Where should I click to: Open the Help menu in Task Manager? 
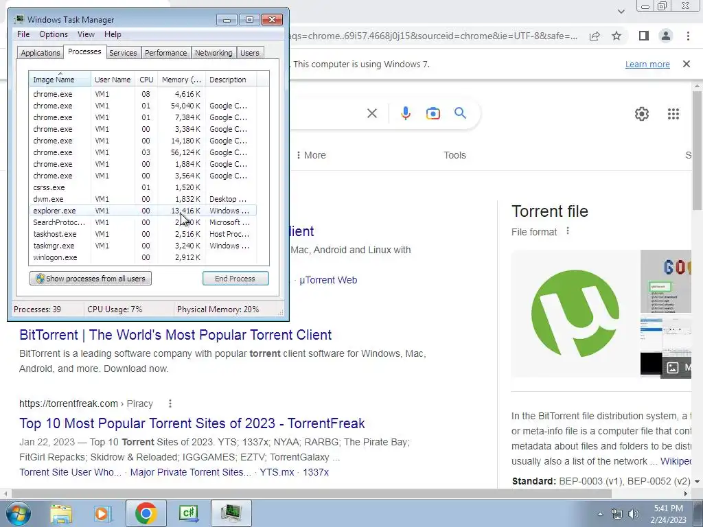tap(113, 34)
